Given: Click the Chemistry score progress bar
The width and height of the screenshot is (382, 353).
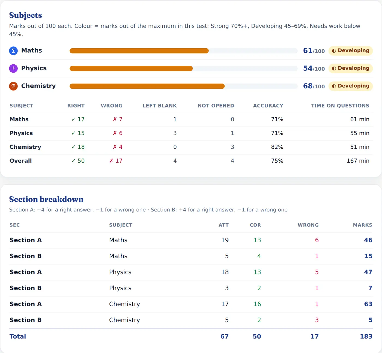Looking at the screenshot, I should point(183,86).
